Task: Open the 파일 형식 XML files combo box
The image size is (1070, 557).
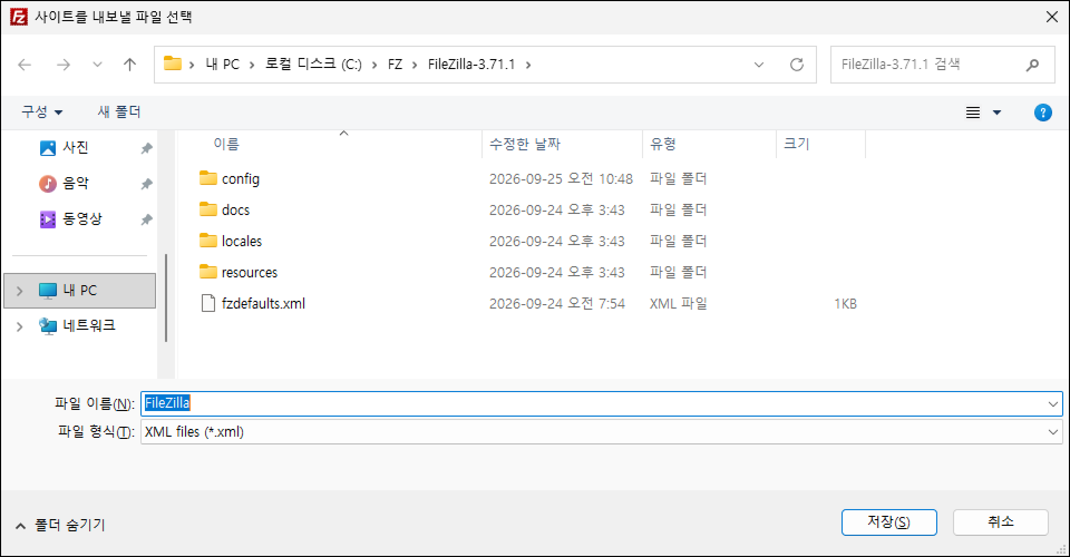Action: click(601, 432)
